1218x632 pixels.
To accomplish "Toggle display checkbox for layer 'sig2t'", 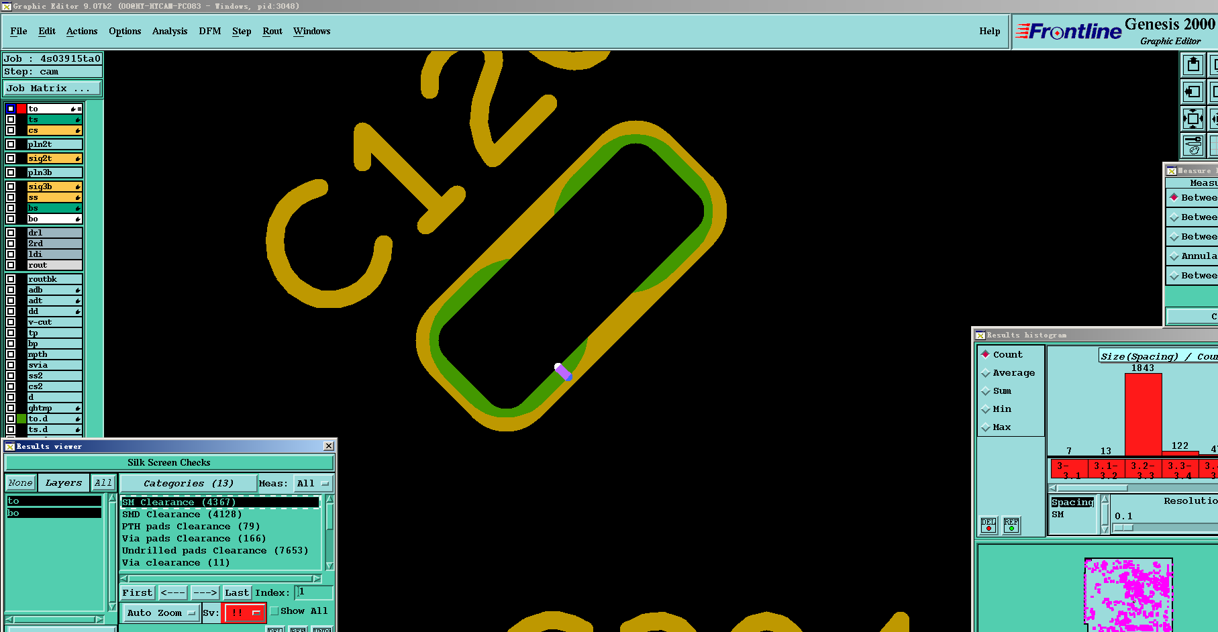I will [11, 158].
